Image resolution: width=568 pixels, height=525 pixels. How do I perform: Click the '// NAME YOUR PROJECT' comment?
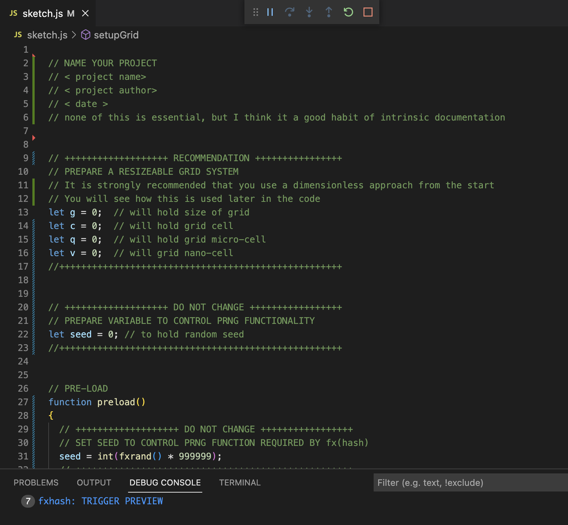pos(103,63)
